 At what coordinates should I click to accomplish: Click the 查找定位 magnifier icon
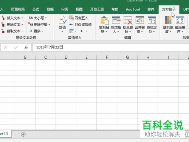coord(152,20)
